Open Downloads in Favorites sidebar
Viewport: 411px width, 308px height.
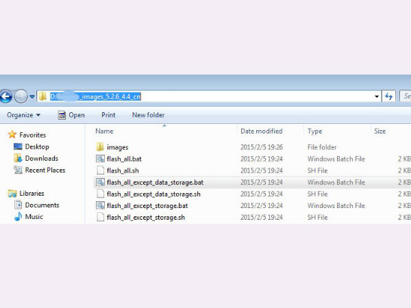[41, 158]
